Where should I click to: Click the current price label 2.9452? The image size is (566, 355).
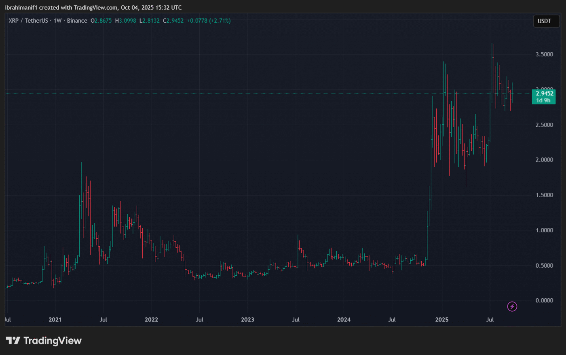tap(544, 94)
